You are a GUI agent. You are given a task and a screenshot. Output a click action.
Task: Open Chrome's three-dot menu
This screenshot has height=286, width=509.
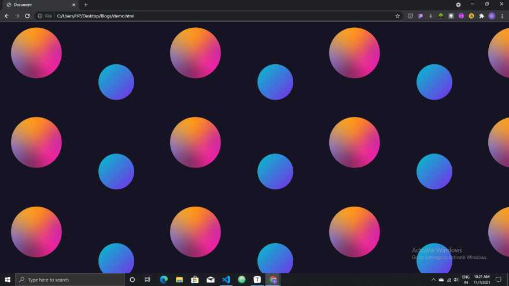pos(501,16)
